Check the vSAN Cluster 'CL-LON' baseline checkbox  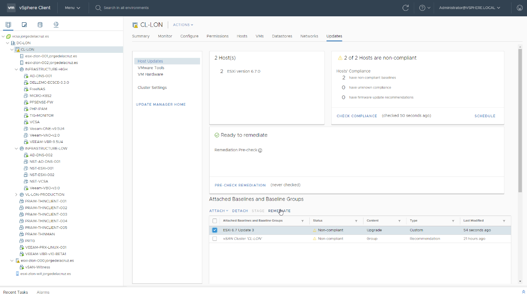tap(215, 239)
